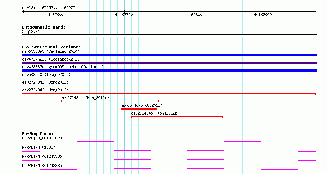
Task: Click the red span under esv2724345
Action: [x=177, y=117]
